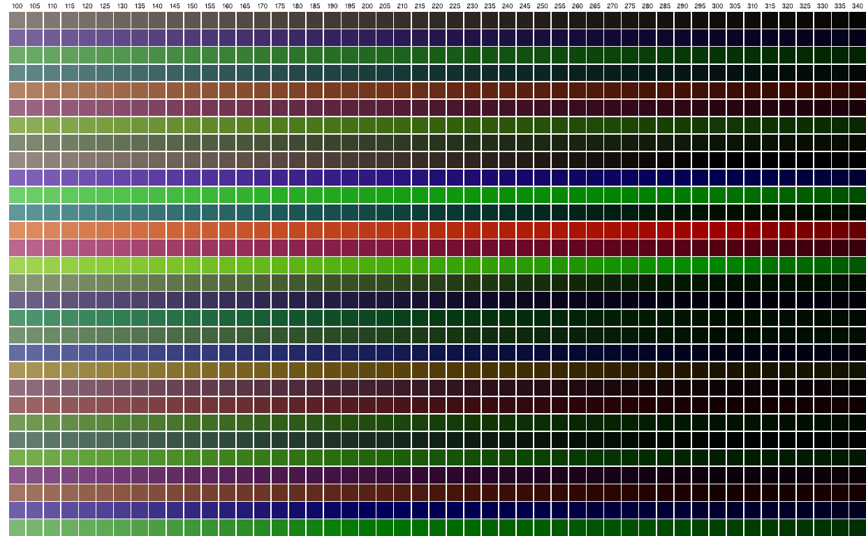This screenshot has width=866, height=536.
Task: Click the column header labeled 175
Action: 279,6
